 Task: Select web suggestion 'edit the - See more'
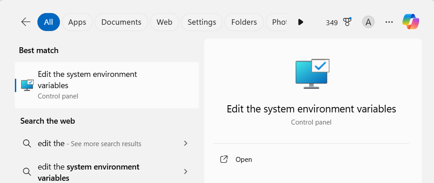pos(107,143)
